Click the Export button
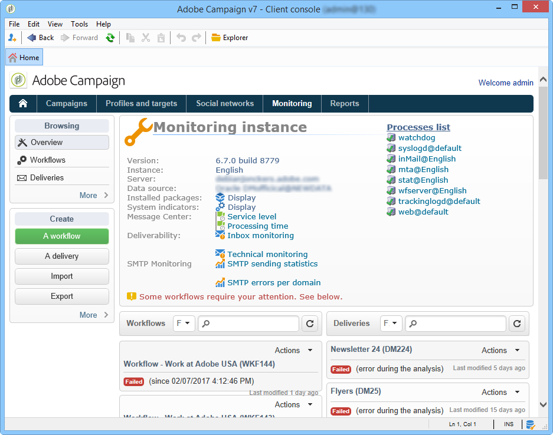Image resolution: width=553 pixels, height=435 pixels. pyautogui.click(x=62, y=296)
